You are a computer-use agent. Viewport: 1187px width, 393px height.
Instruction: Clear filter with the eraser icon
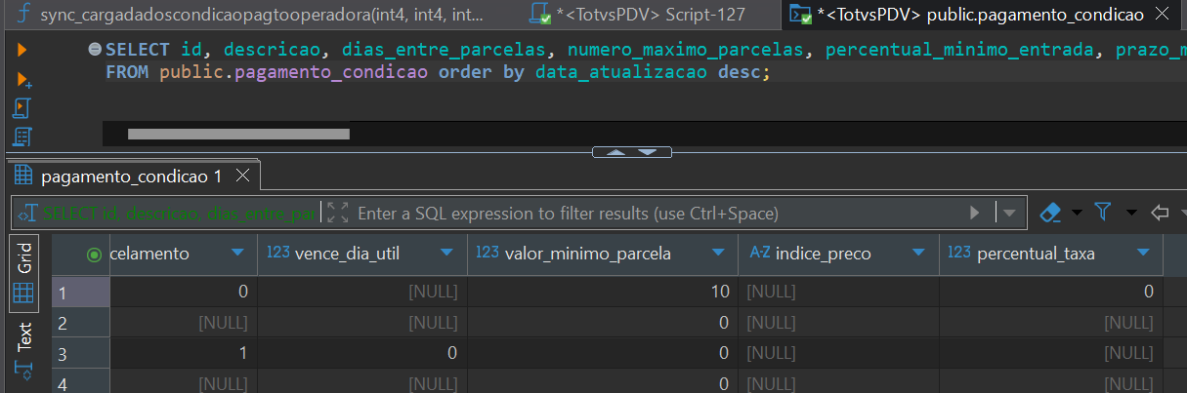pyautogui.click(x=1051, y=212)
